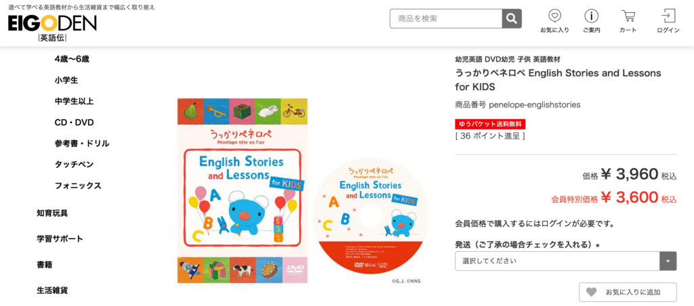Open the shopping cart icon
The image size is (694, 306).
click(x=628, y=16)
